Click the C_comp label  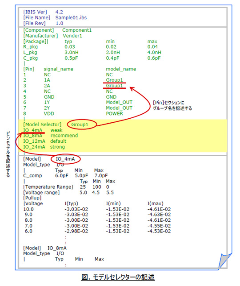pyautogui.click(x=32, y=176)
